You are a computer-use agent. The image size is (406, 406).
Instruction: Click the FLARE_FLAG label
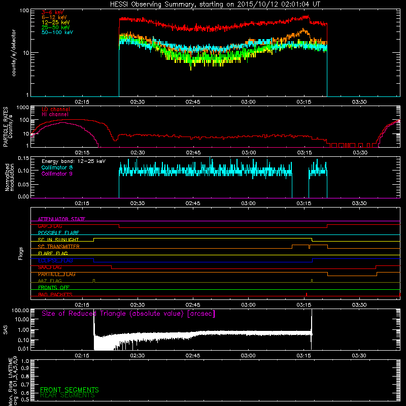pyautogui.click(x=53, y=253)
